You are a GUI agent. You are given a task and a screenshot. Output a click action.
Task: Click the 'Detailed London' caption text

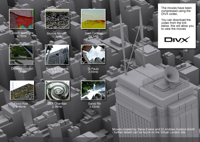(22, 69)
